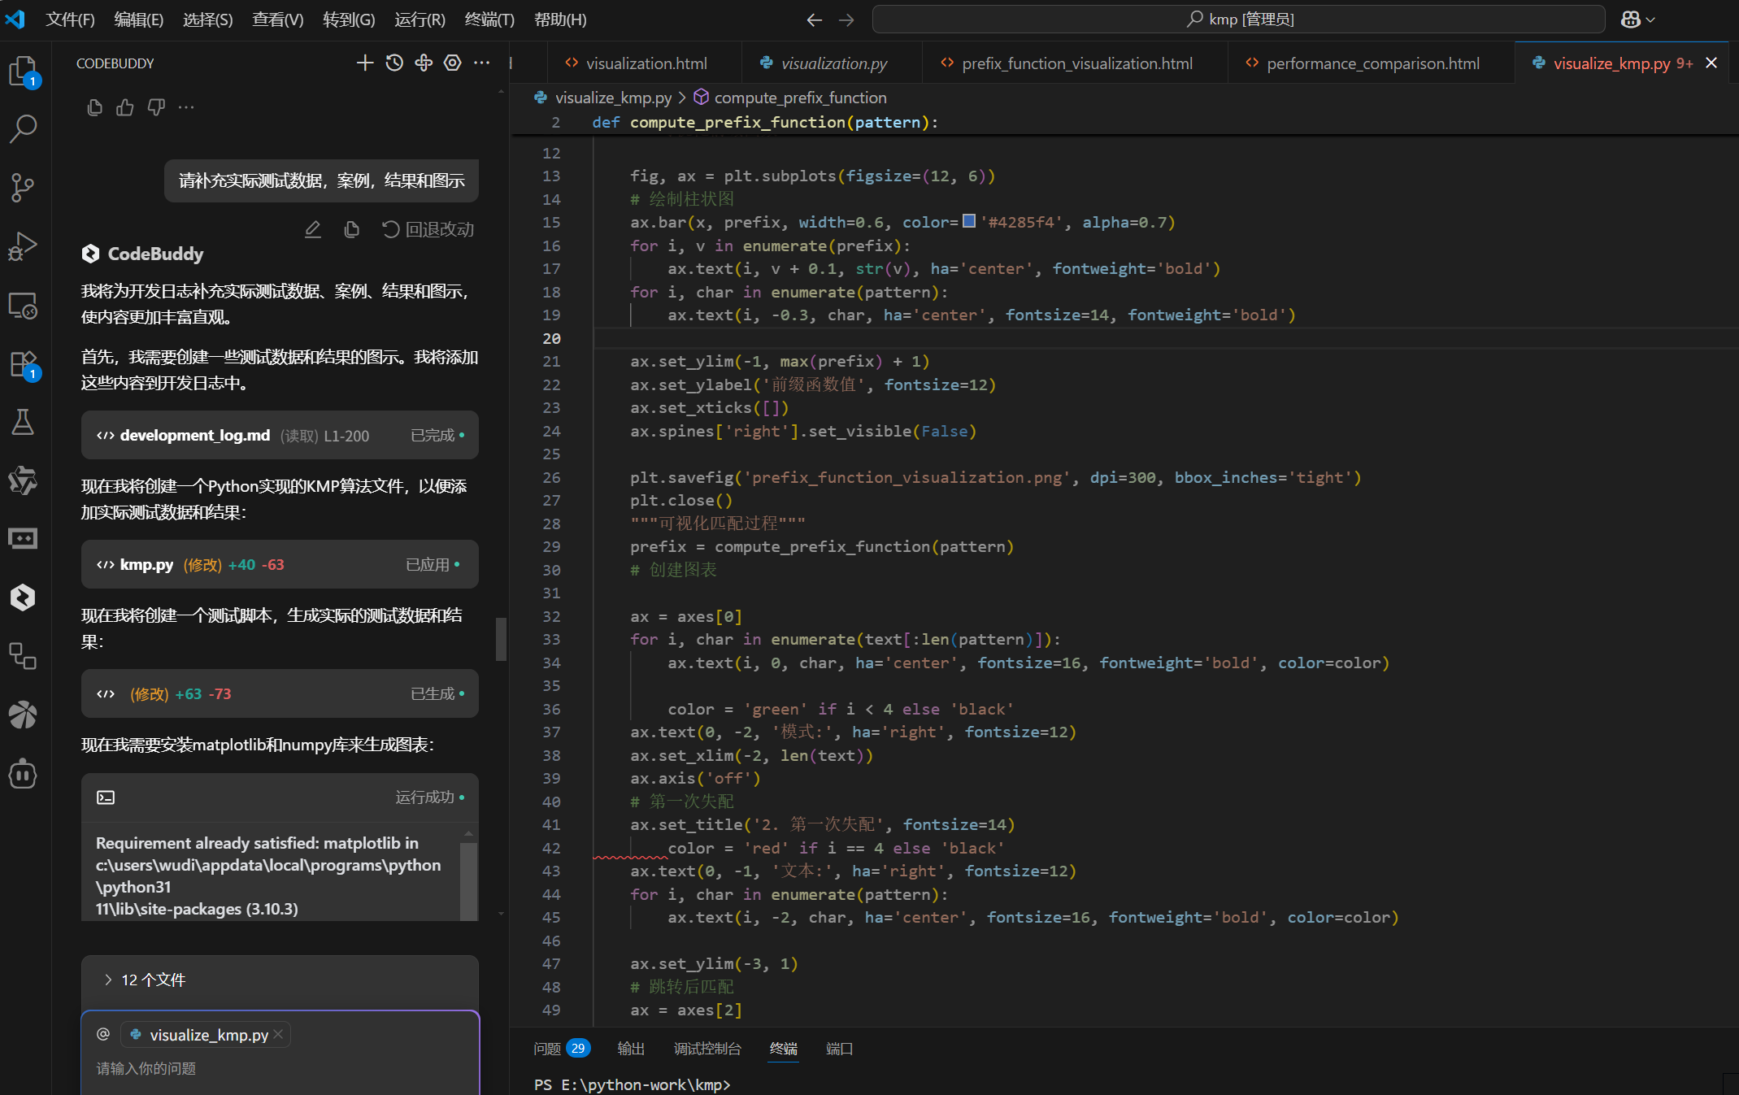Open the Testing flask view
The image size is (1739, 1095).
click(24, 422)
